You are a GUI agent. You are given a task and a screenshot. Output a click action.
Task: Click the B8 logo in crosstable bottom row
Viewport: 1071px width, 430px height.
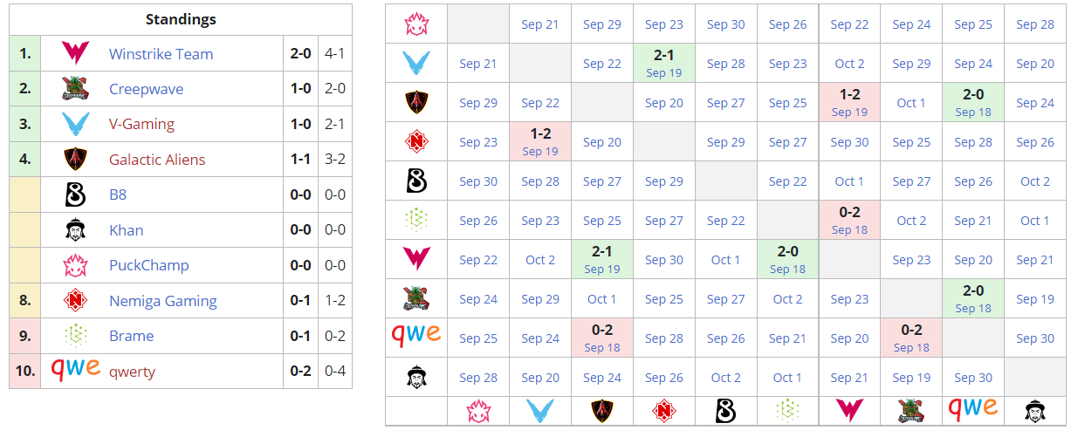coord(725,410)
